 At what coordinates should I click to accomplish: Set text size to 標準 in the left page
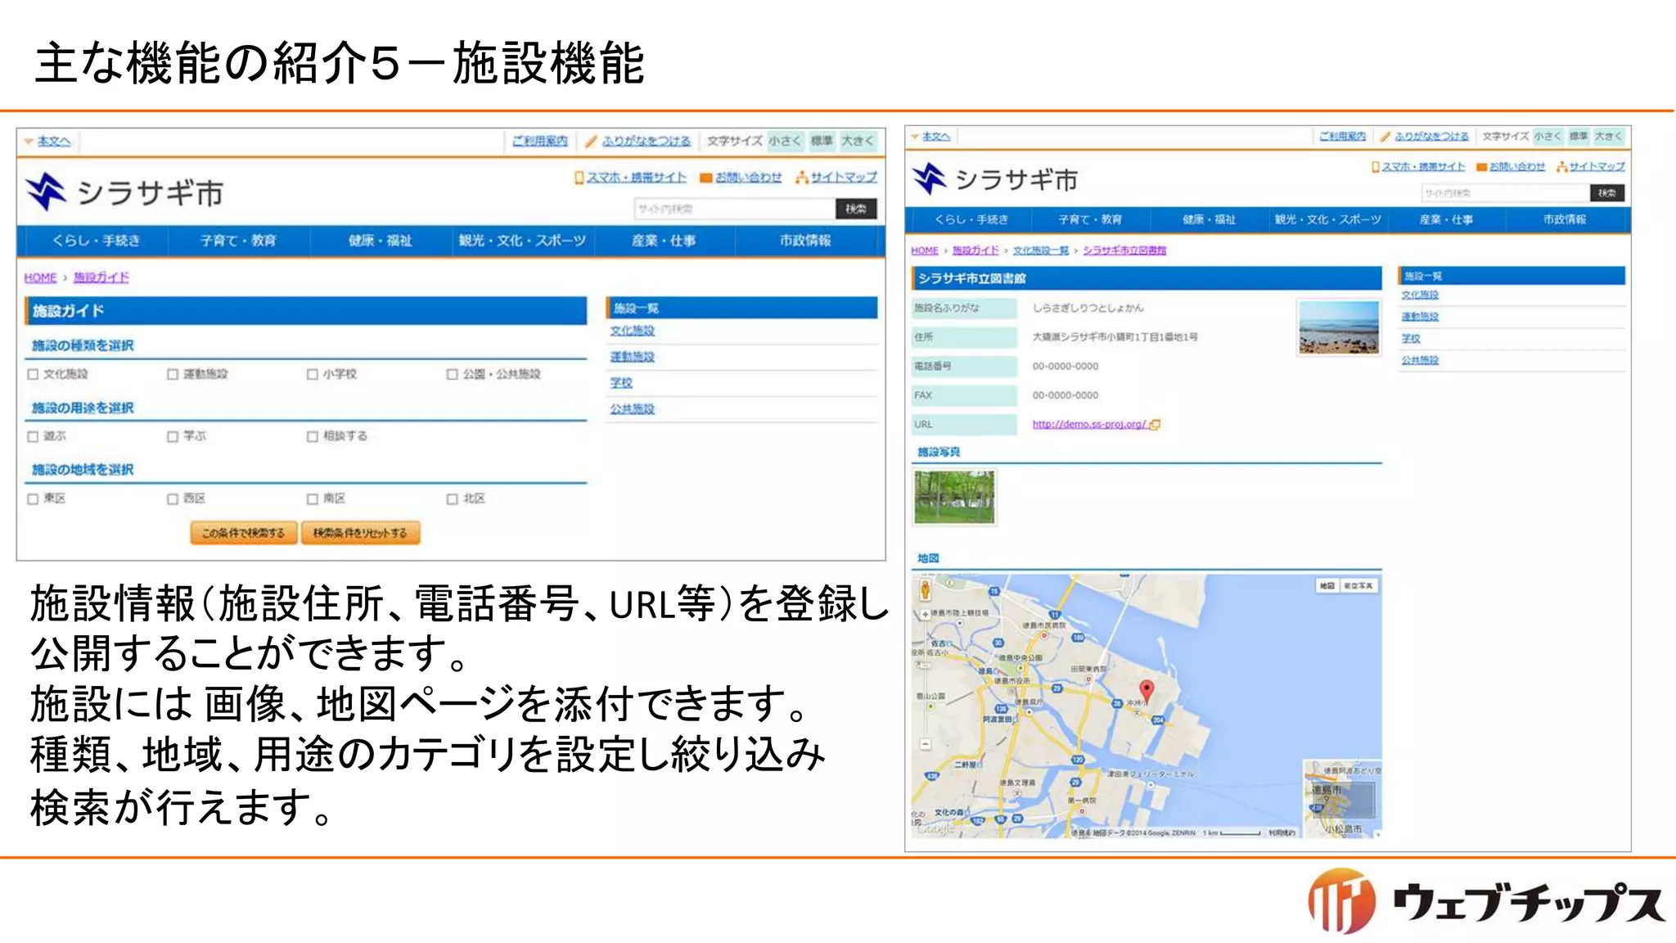(x=822, y=141)
